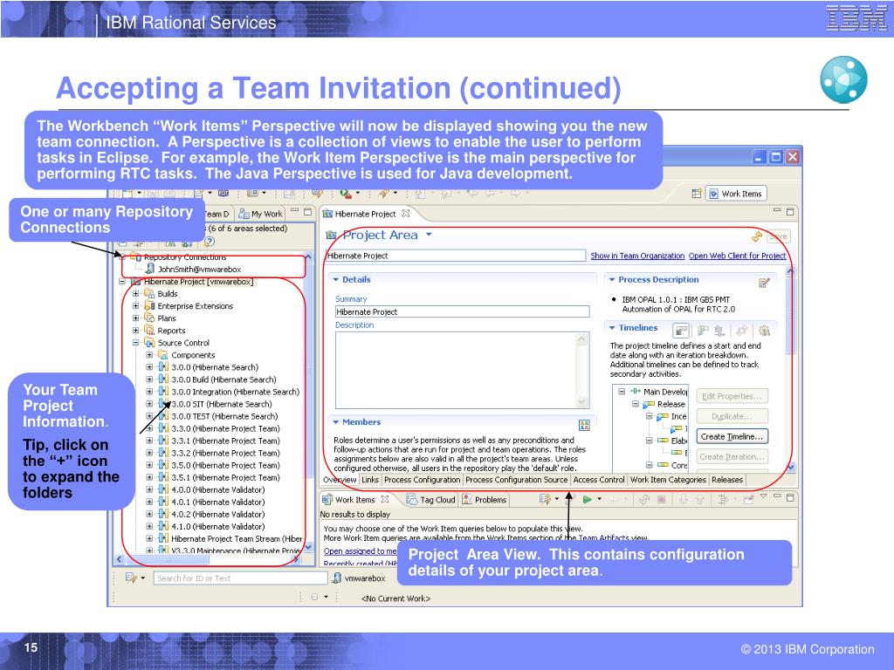Image resolution: width=894 pixels, height=670 pixels.
Task: Expand the Builds node
Action: [135, 294]
